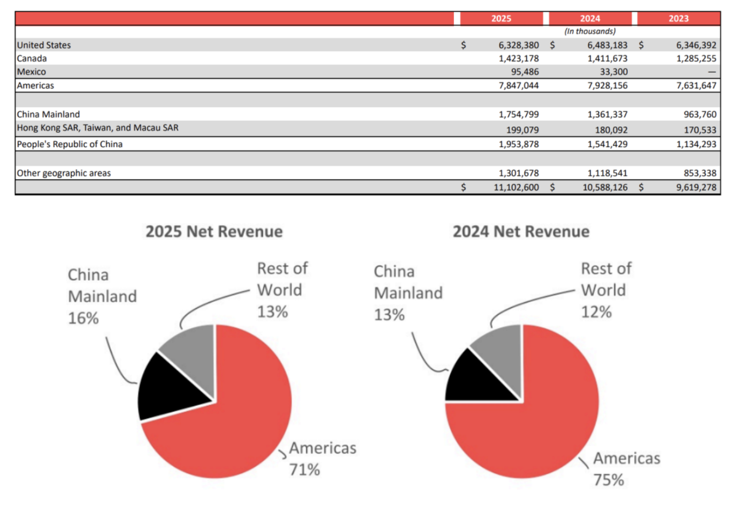Select the China Mainland 16% chart label
This screenshot has width=738, height=505.
click(x=102, y=296)
